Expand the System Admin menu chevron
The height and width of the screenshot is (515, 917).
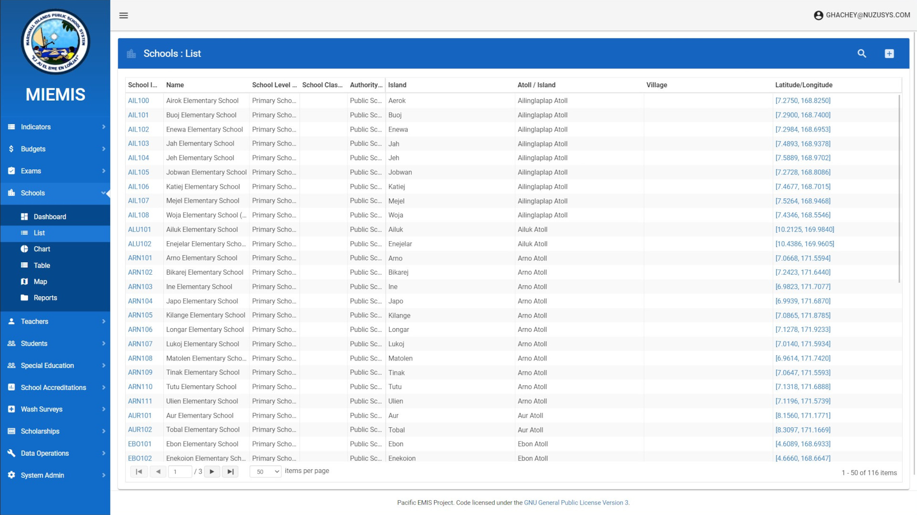(104, 475)
